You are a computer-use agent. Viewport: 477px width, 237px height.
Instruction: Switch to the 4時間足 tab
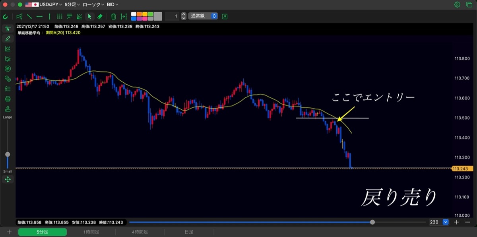pos(140,232)
